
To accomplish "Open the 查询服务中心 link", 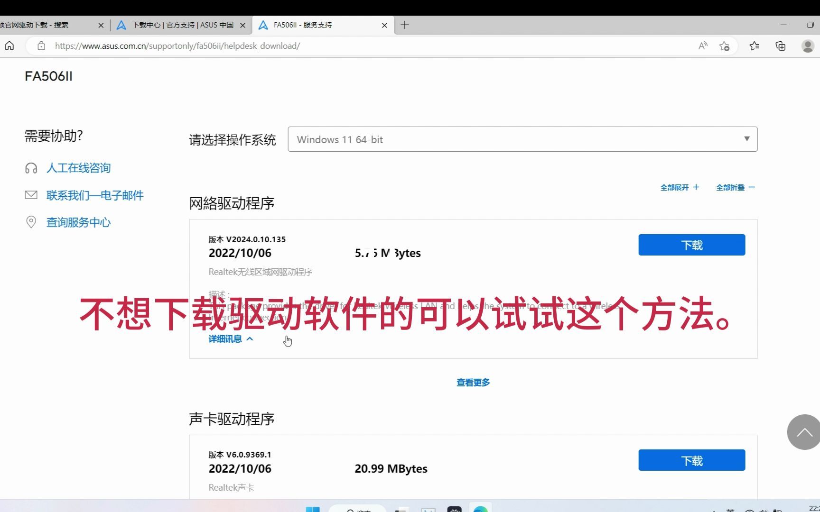I will (x=78, y=222).
